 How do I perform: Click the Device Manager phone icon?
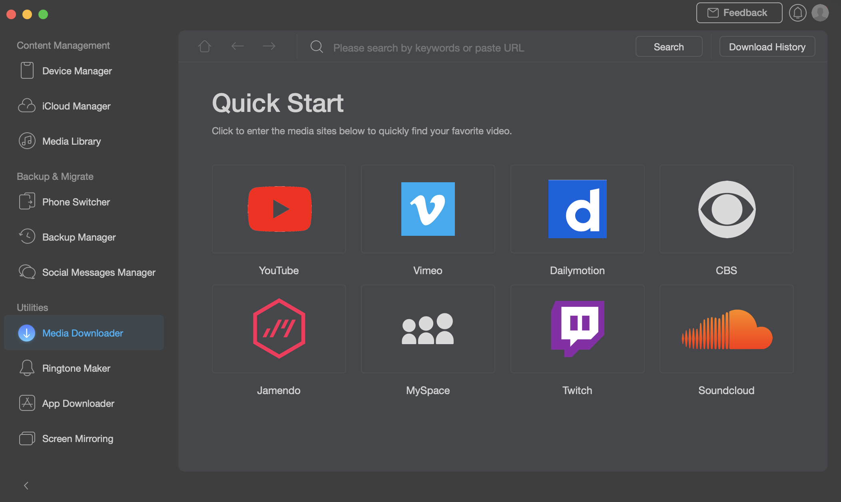click(27, 70)
